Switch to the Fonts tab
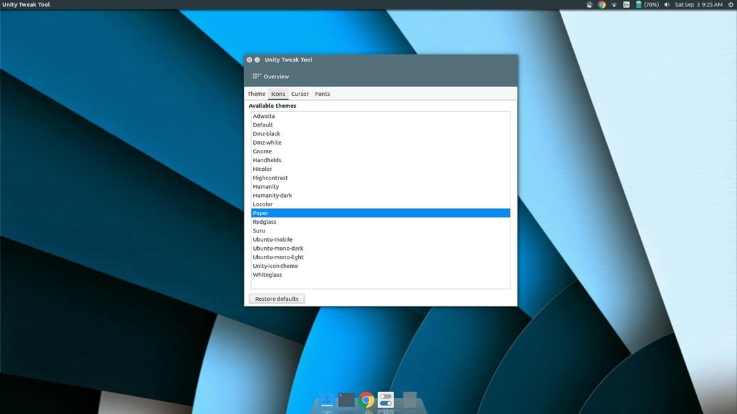 [322, 94]
